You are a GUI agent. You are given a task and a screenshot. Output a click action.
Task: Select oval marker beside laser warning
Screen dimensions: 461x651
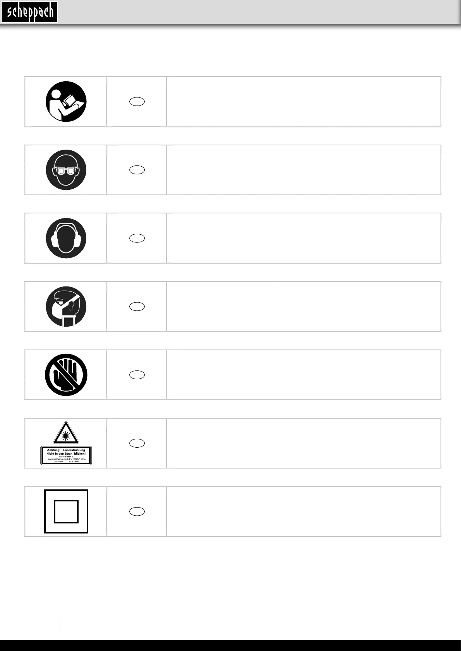coord(137,443)
